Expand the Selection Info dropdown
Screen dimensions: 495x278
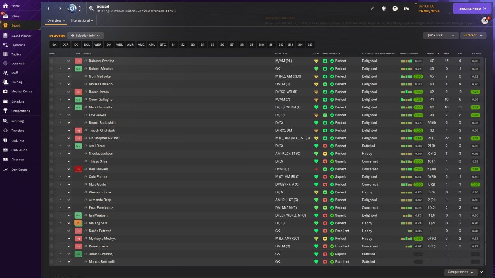(x=85, y=36)
